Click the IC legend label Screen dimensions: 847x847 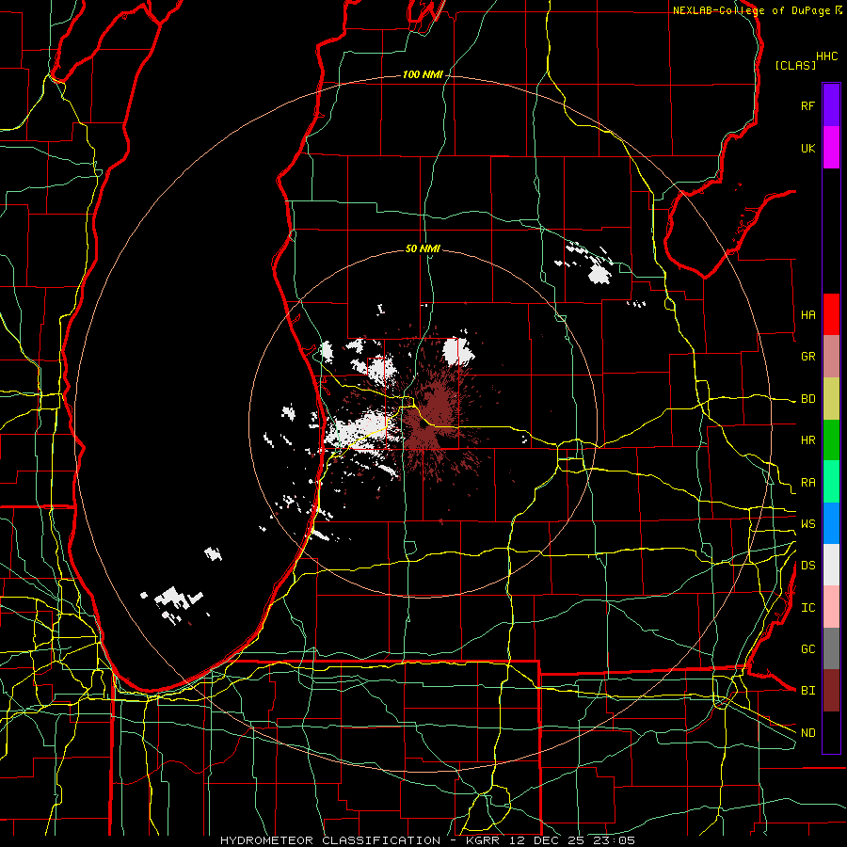(x=807, y=608)
